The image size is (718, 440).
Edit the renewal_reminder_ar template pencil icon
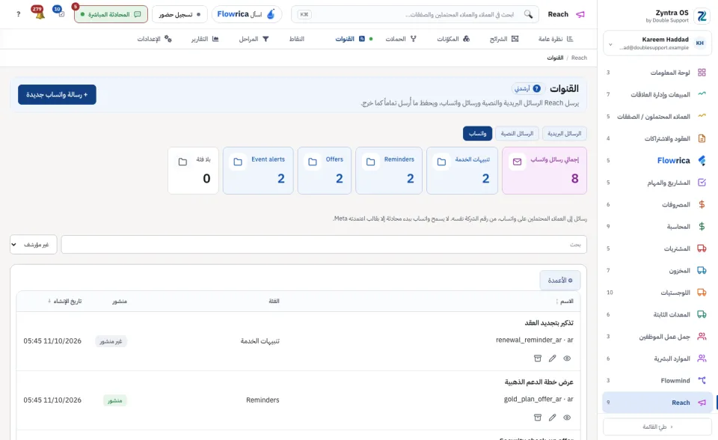pyautogui.click(x=552, y=358)
